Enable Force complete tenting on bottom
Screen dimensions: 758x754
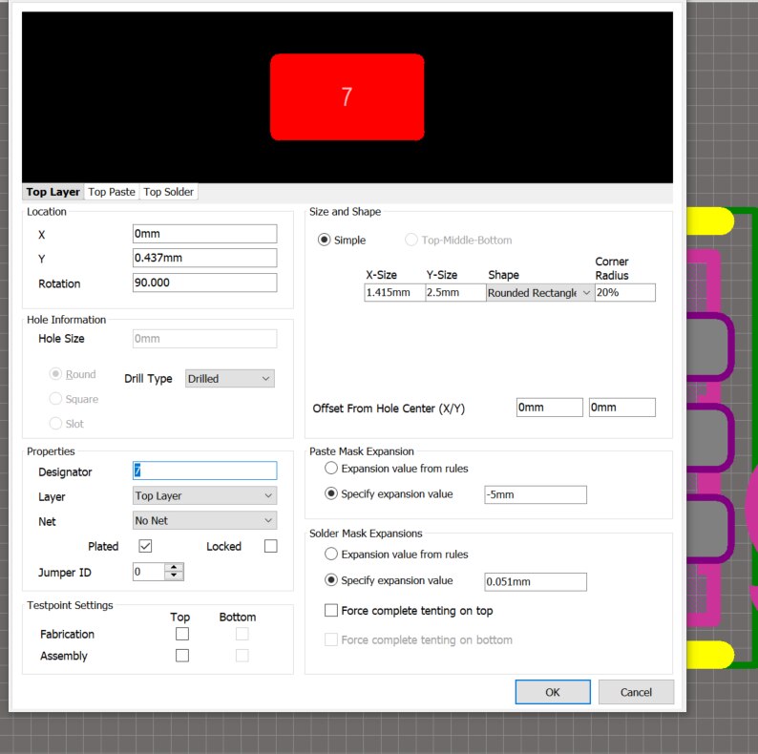coord(331,639)
